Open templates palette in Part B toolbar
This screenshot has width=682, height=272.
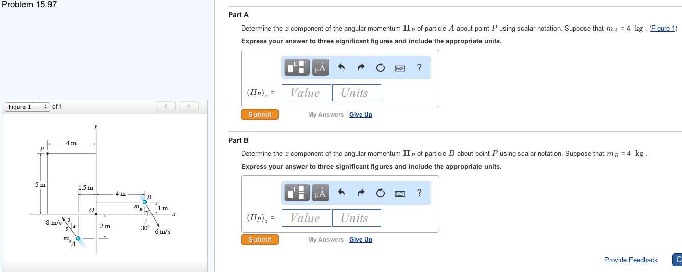click(x=298, y=193)
